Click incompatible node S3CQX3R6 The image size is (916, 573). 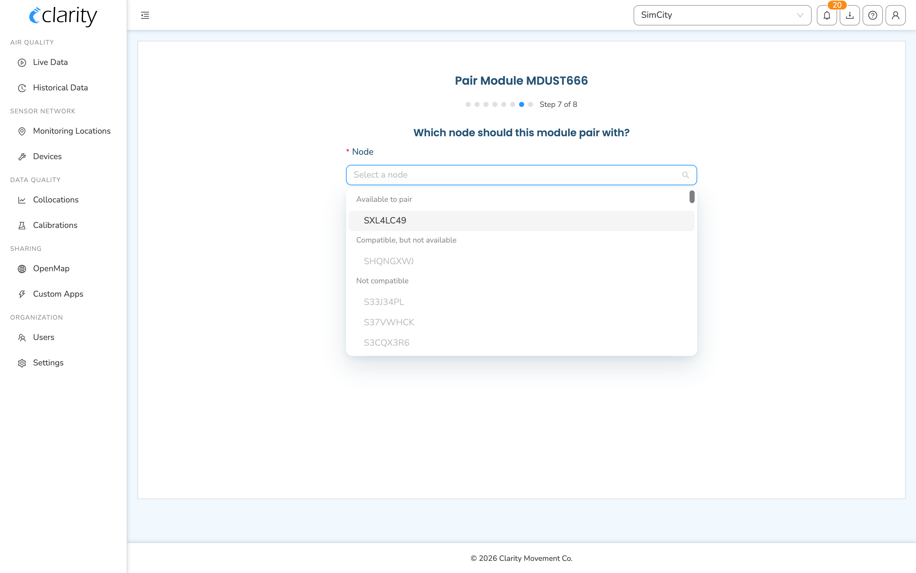pyautogui.click(x=521, y=343)
